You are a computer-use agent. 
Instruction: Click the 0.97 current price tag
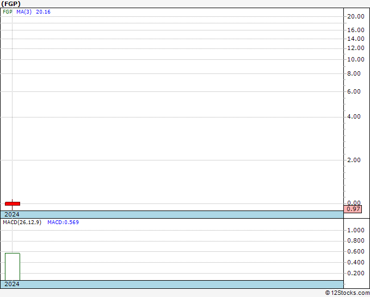click(353, 209)
